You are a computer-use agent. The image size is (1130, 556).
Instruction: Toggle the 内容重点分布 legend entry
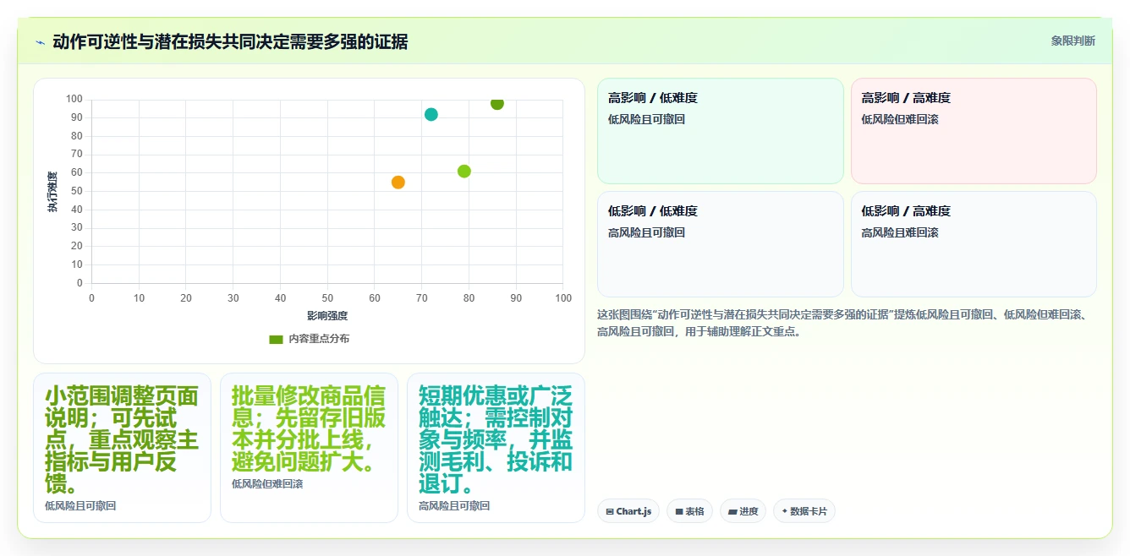(x=309, y=339)
